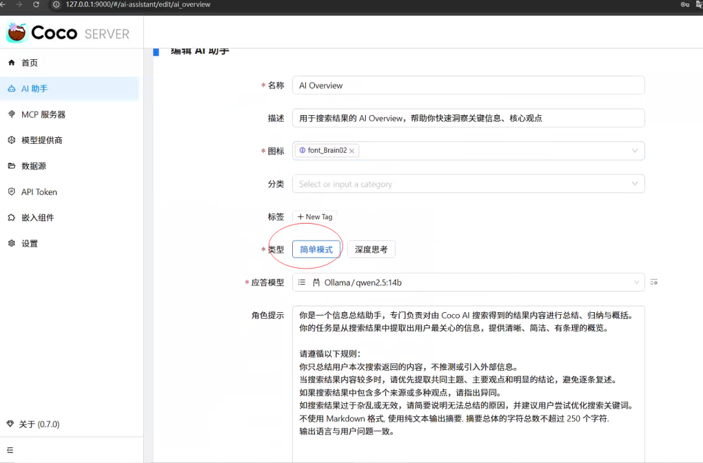
Task: Click the puzzle icon beside 嵌入组件
Action: pos(12,218)
